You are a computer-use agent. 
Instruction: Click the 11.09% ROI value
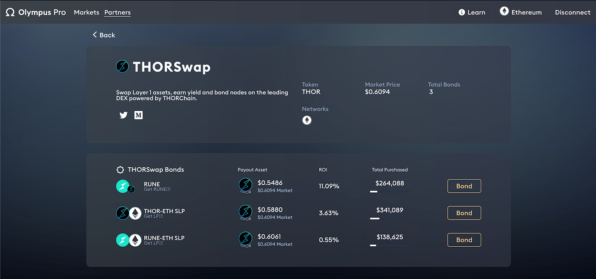329,186
